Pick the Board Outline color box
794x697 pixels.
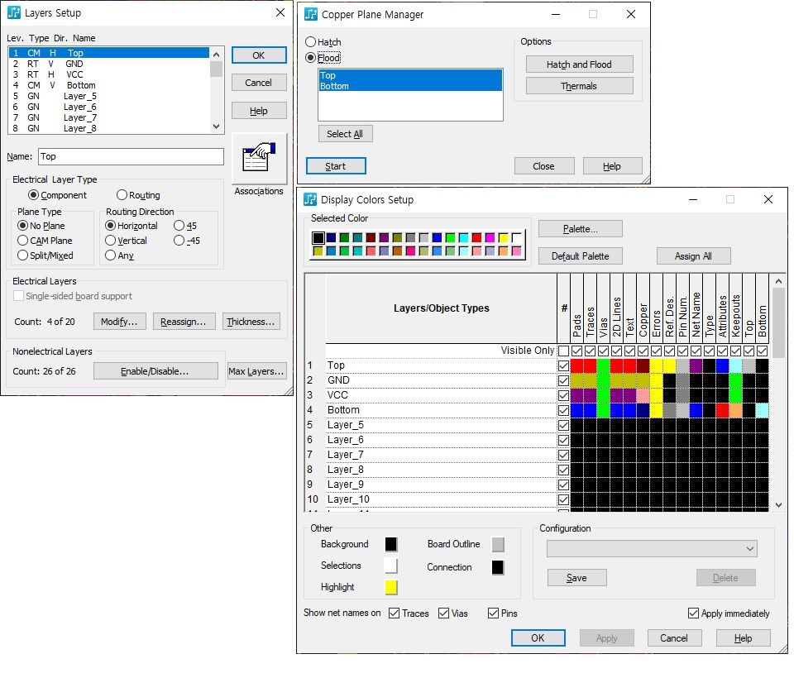tap(497, 544)
